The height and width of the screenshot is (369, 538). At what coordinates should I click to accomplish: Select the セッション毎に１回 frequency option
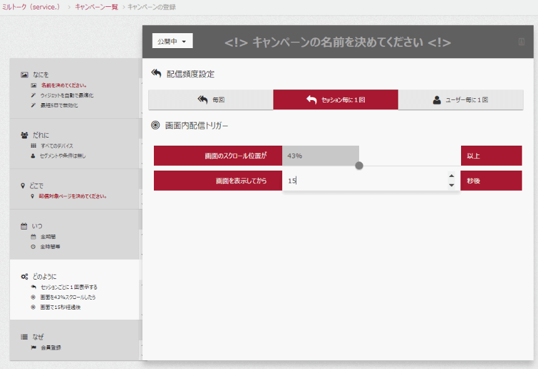point(335,99)
